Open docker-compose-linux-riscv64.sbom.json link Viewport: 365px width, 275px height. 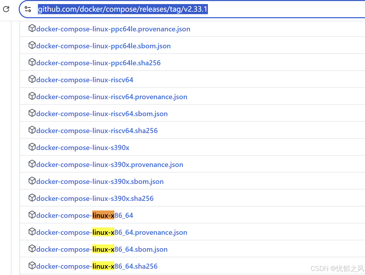[x=102, y=114]
